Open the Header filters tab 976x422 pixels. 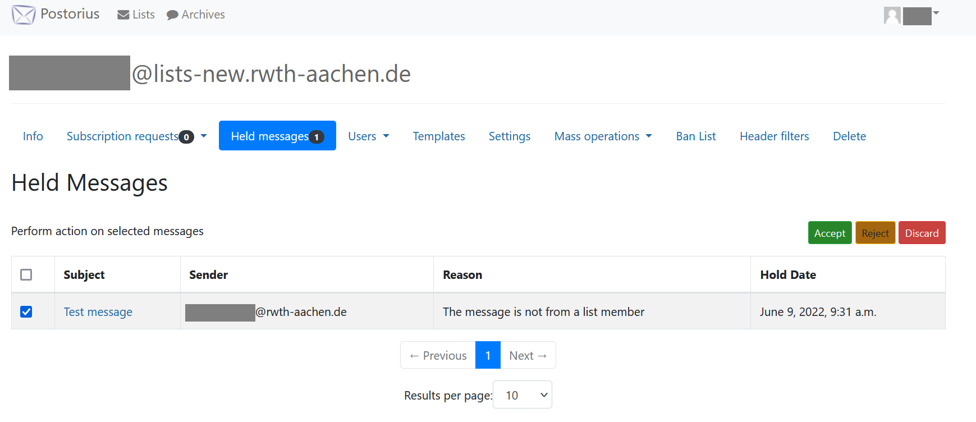[774, 136]
